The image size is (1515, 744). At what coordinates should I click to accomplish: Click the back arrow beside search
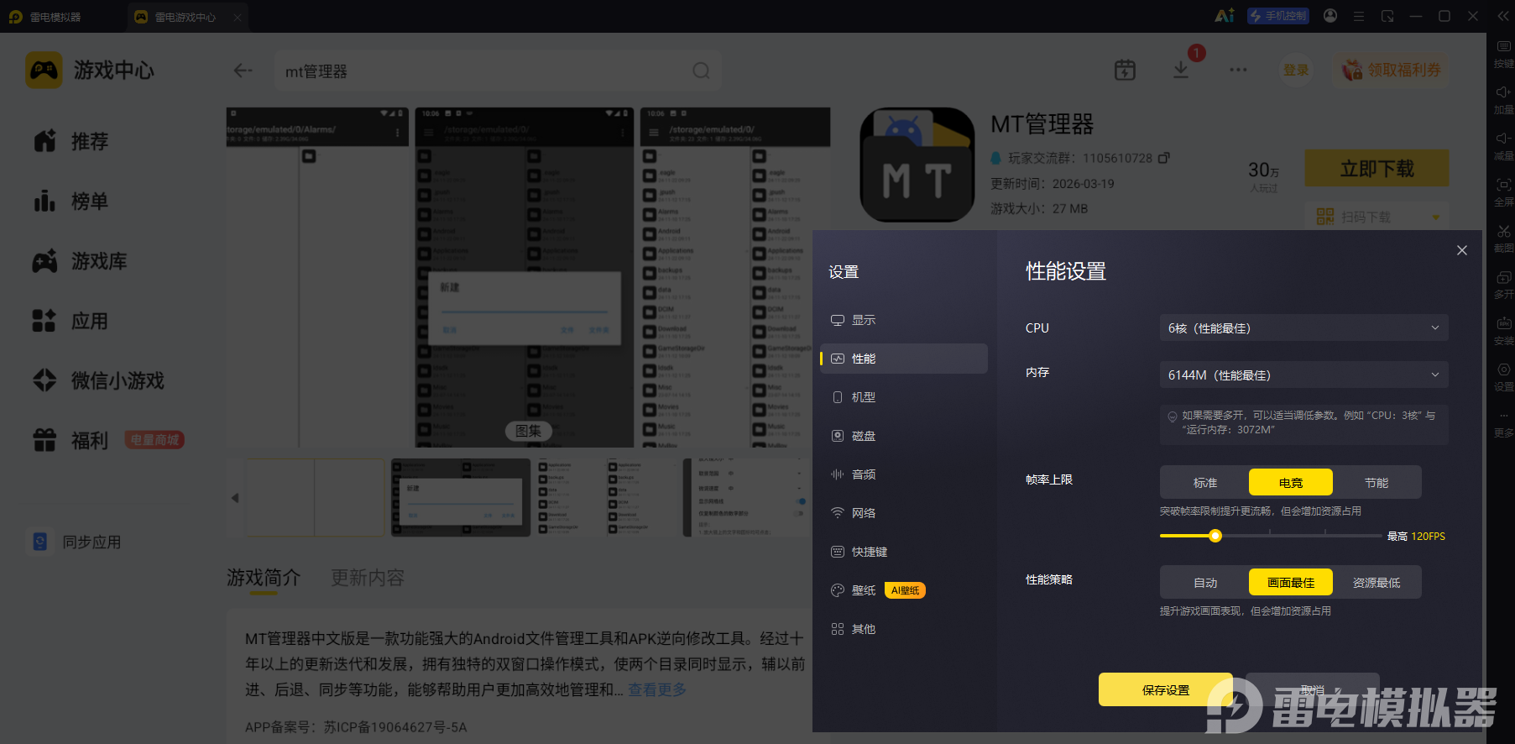(x=243, y=71)
